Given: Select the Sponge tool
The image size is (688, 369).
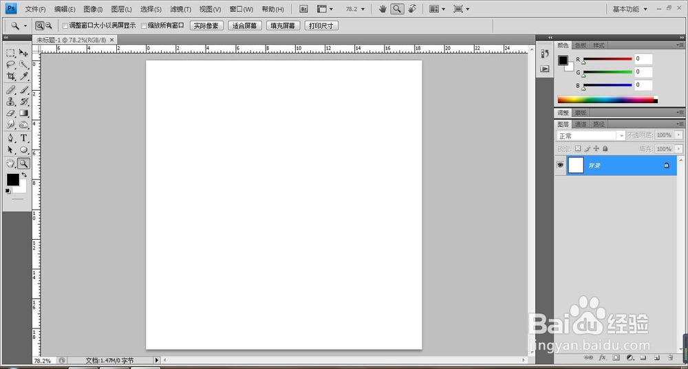Looking at the screenshot, I should pos(23,124).
